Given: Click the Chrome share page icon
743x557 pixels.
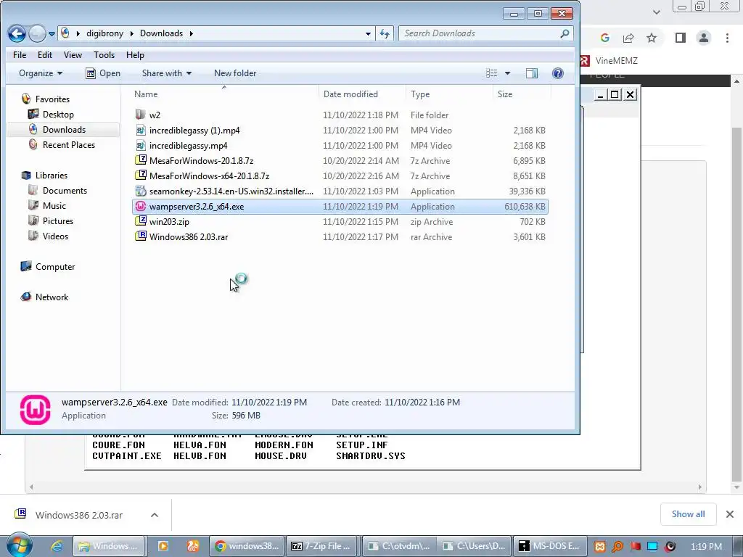Looking at the screenshot, I should coord(628,38).
